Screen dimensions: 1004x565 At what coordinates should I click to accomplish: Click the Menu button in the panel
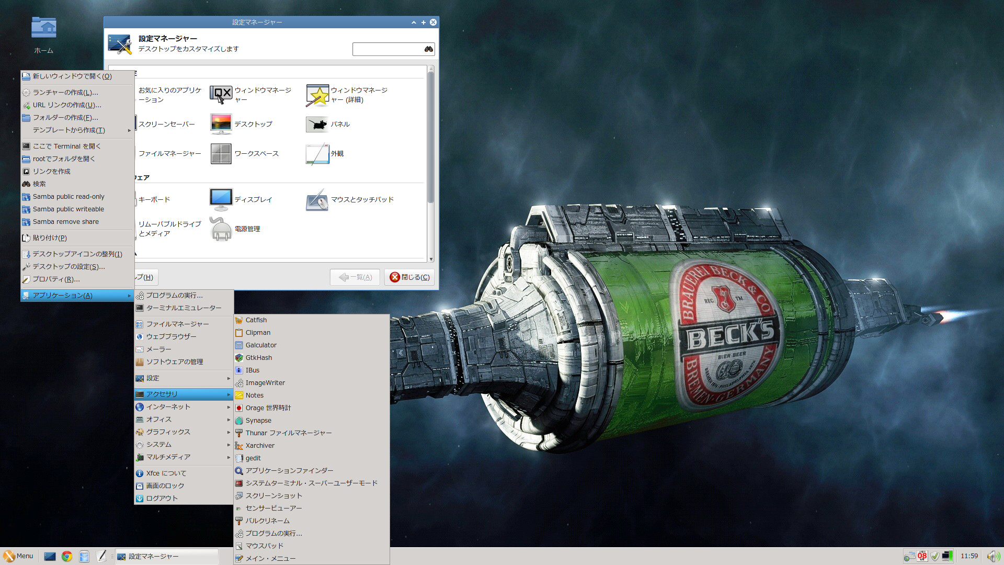coord(18,556)
